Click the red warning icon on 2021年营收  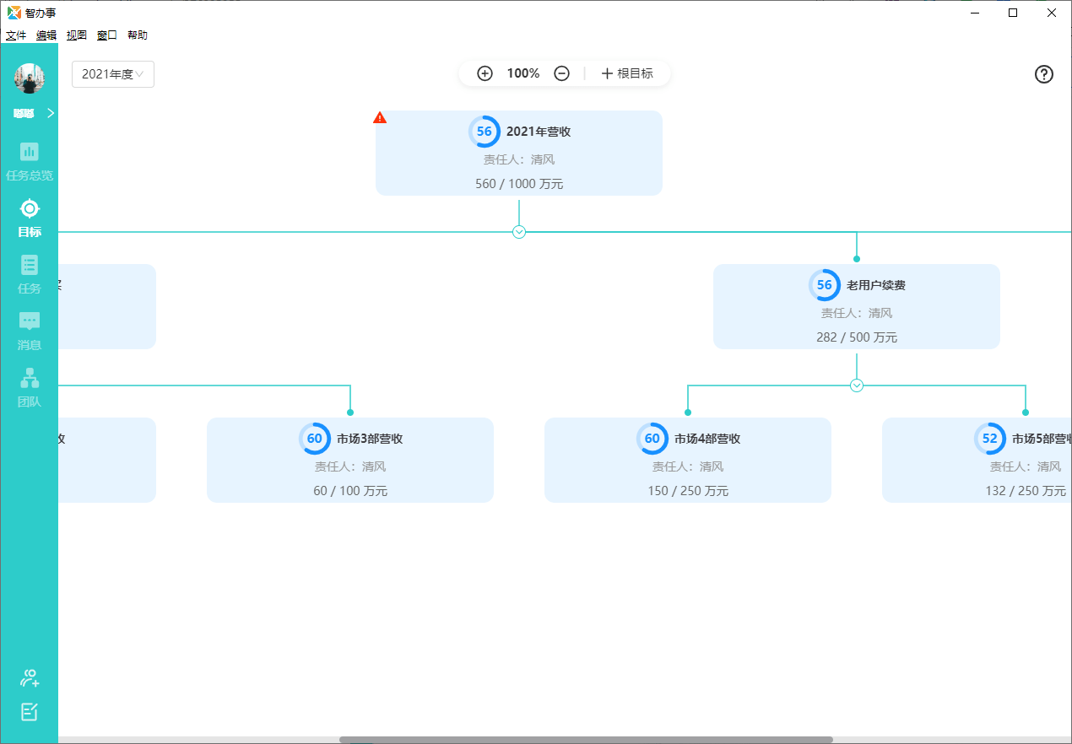point(380,117)
